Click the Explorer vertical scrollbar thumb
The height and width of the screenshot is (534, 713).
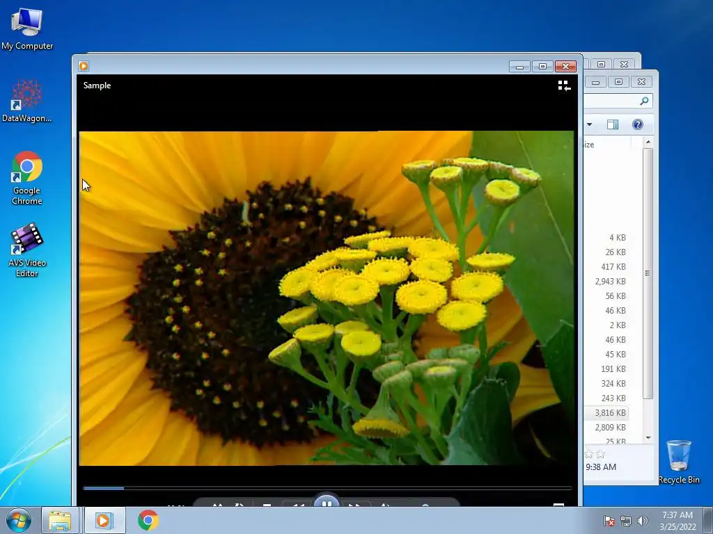[648, 273]
